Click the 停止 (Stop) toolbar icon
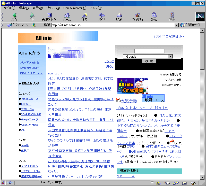 [172, 17]
